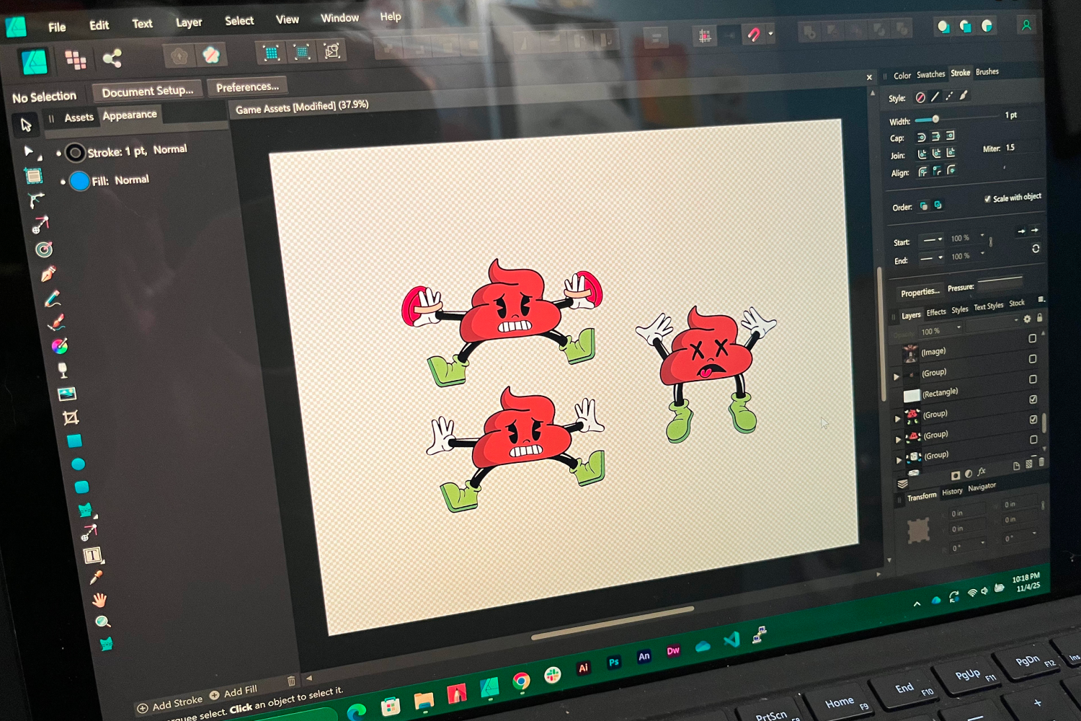Select the Pencil tool

pyautogui.click(x=52, y=298)
